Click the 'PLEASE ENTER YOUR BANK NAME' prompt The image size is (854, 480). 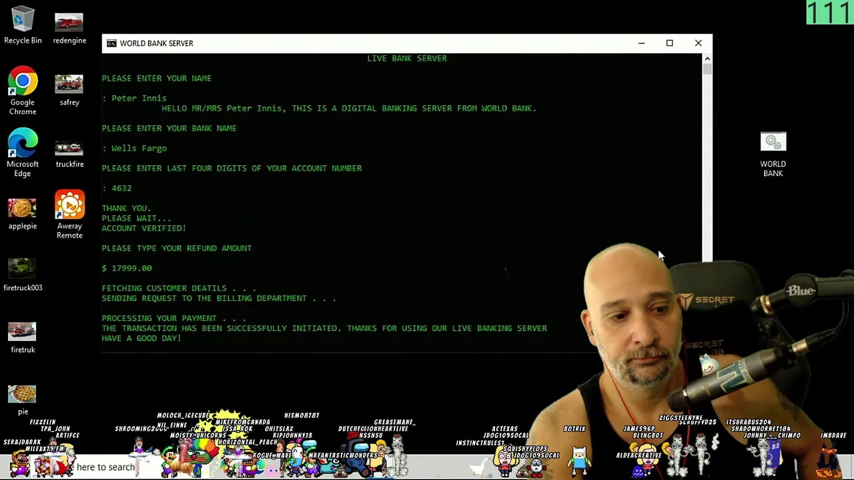click(x=169, y=128)
